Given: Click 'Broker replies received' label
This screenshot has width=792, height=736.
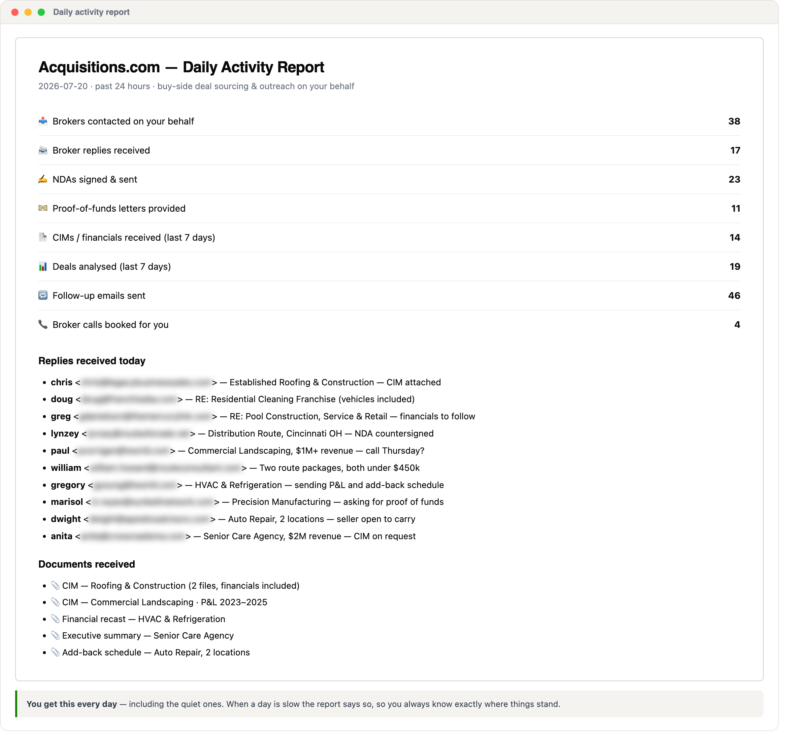Looking at the screenshot, I should tap(101, 151).
